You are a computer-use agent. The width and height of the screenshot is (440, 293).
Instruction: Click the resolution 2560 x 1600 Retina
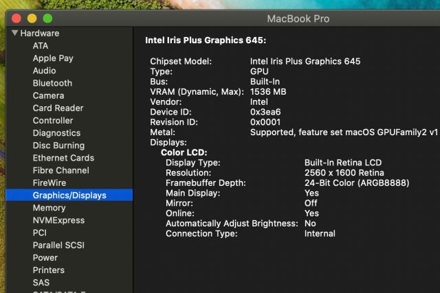tap(344, 172)
